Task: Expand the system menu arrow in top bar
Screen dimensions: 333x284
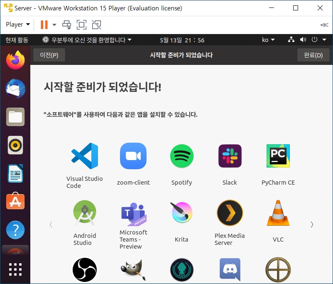Action: click(324, 40)
